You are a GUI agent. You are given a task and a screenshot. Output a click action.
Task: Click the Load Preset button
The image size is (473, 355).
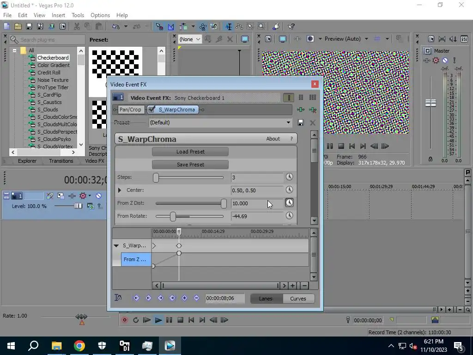[190, 152]
